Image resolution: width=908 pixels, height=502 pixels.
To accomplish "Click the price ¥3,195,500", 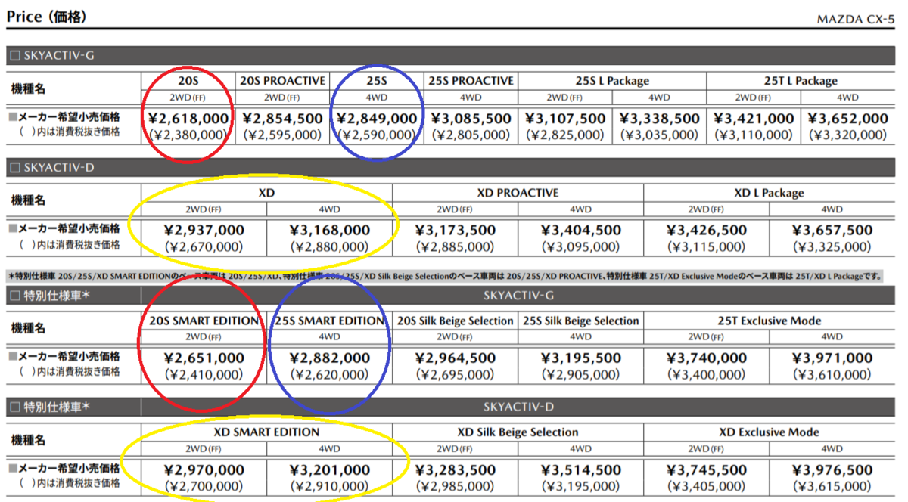I will (580, 358).
